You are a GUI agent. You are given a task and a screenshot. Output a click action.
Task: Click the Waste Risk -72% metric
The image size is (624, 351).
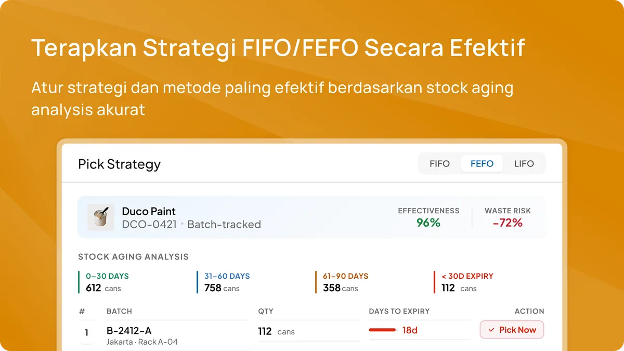coord(508,217)
